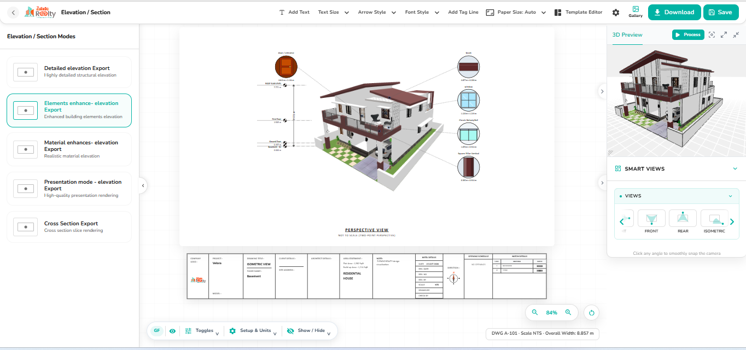746x350 pixels.
Task: Click the window callout circle
Action: click(x=468, y=101)
